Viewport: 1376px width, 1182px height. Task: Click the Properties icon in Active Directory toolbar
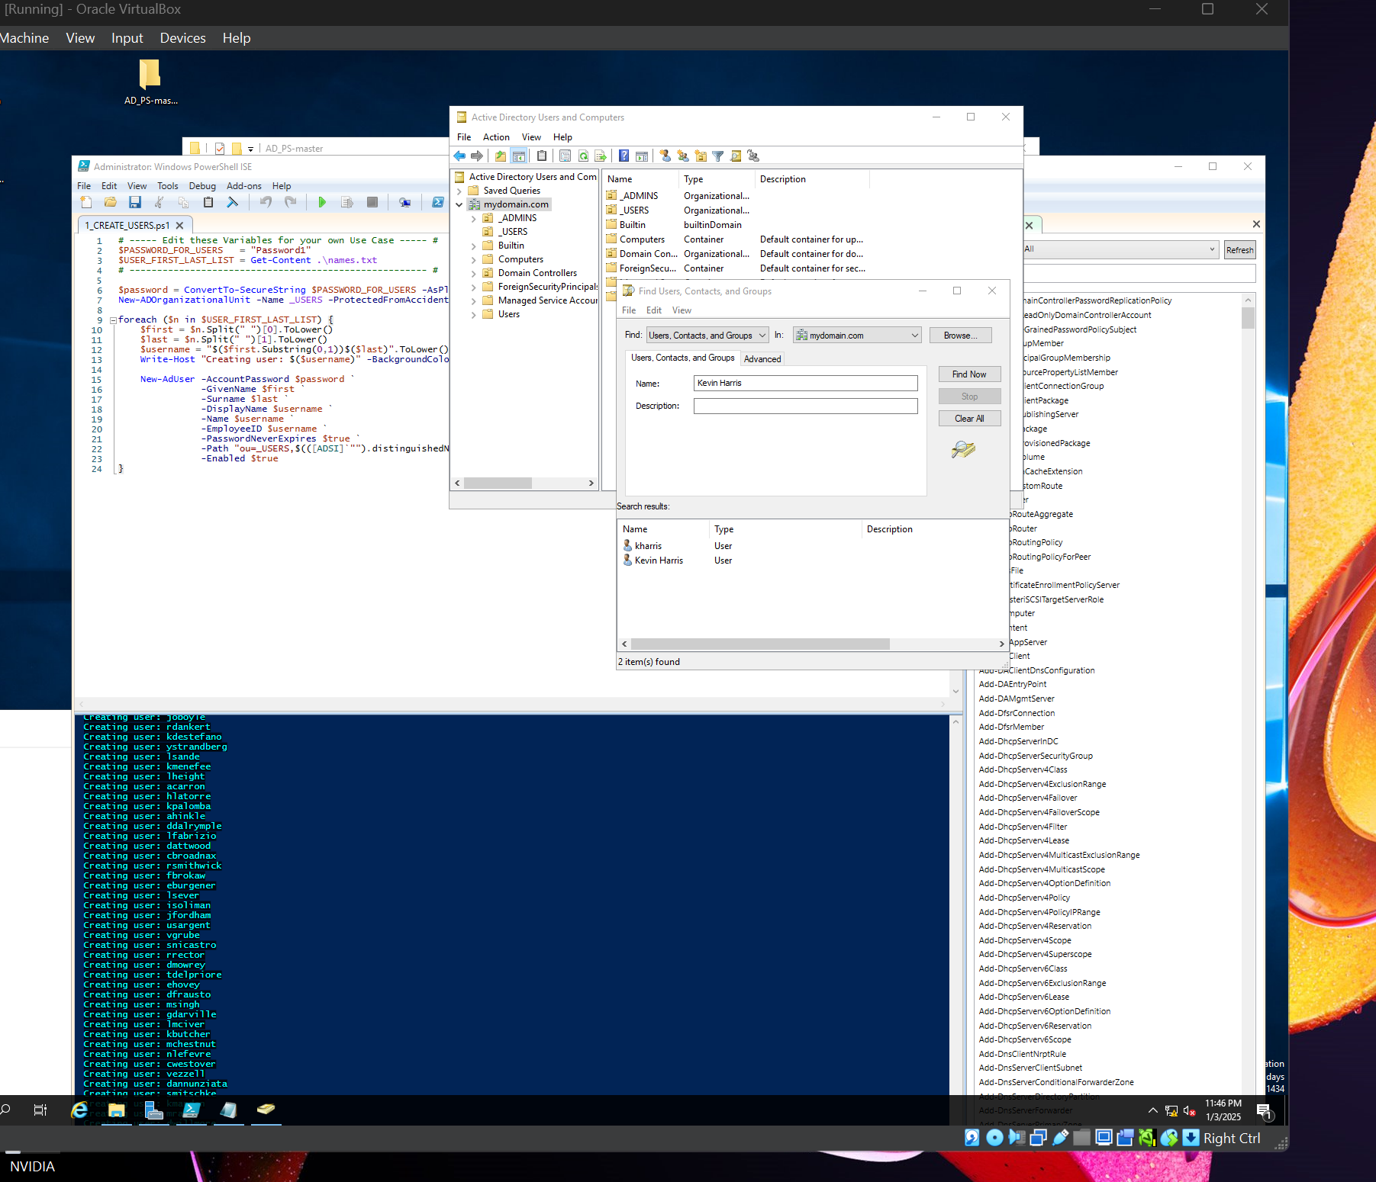(x=566, y=156)
